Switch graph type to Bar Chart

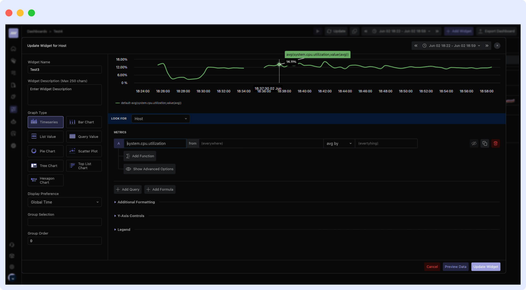[84, 122]
